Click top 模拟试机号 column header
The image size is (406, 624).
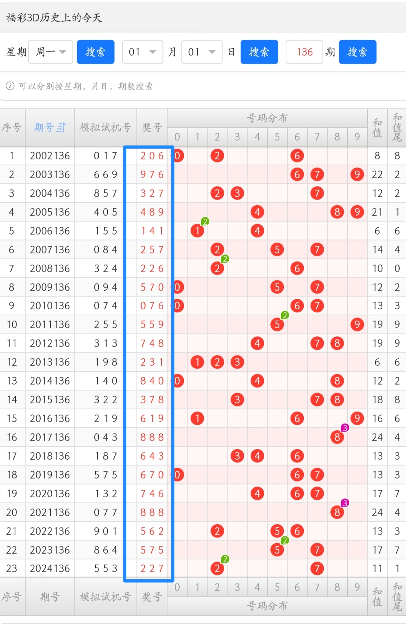[106, 128]
